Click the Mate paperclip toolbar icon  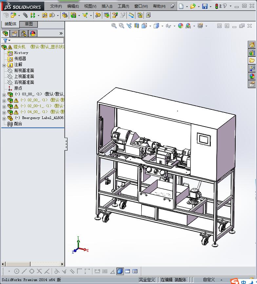tap(25, 15)
